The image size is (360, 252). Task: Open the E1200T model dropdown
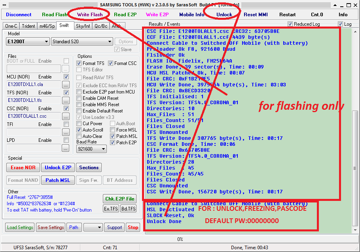(28, 42)
